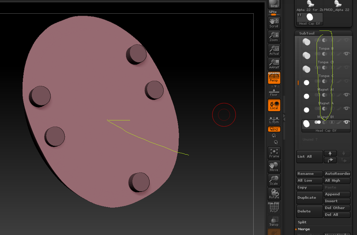Viewport: 357px width, 235px height.
Task: Toggle Persp perspective mode
Action: pos(274,78)
